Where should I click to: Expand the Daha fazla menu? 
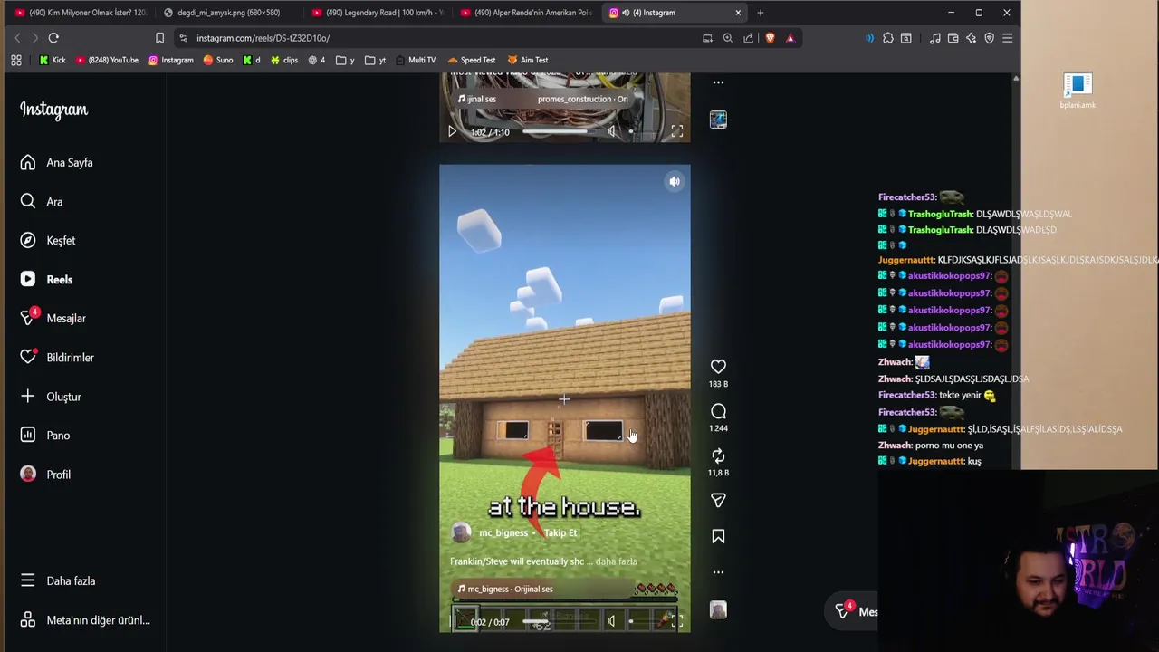pyautogui.click(x=58, y=581)
